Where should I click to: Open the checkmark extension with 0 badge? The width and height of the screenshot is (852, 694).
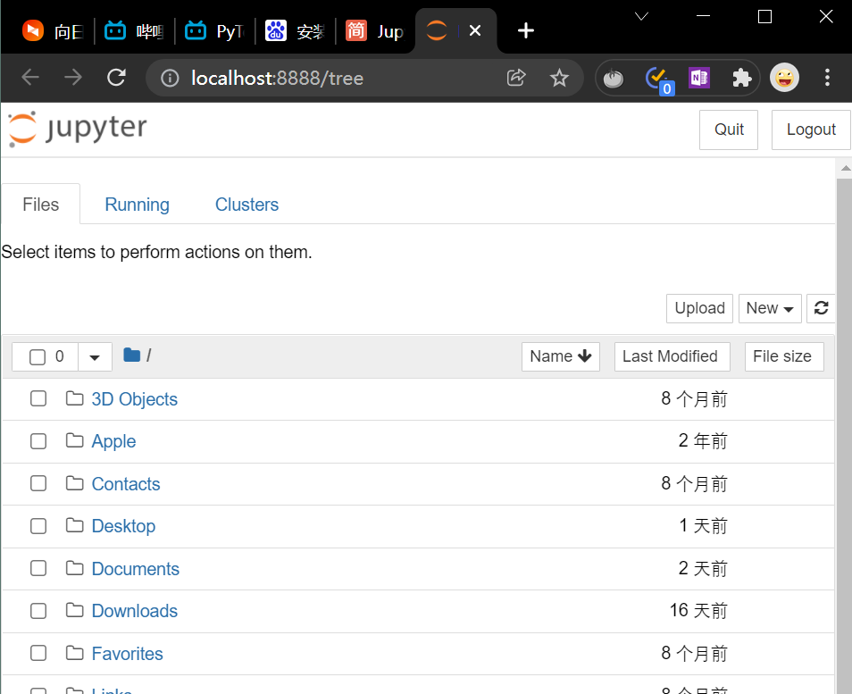coord(658,79)
